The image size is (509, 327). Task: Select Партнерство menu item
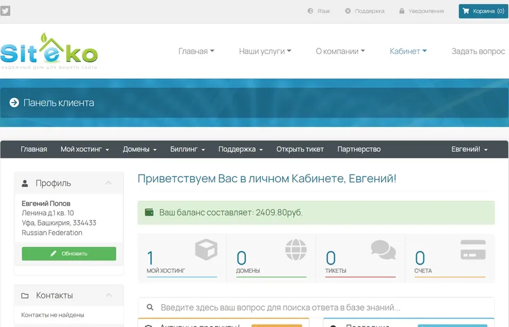tap(359, 149)
